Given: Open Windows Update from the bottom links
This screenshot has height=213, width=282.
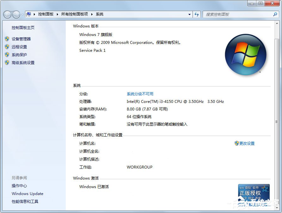Looking at the screenshot, I should pos(27,194).
